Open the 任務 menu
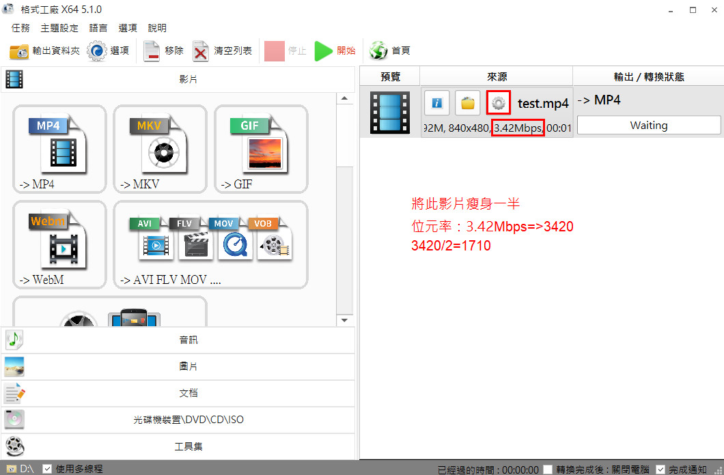 (20, 28)
